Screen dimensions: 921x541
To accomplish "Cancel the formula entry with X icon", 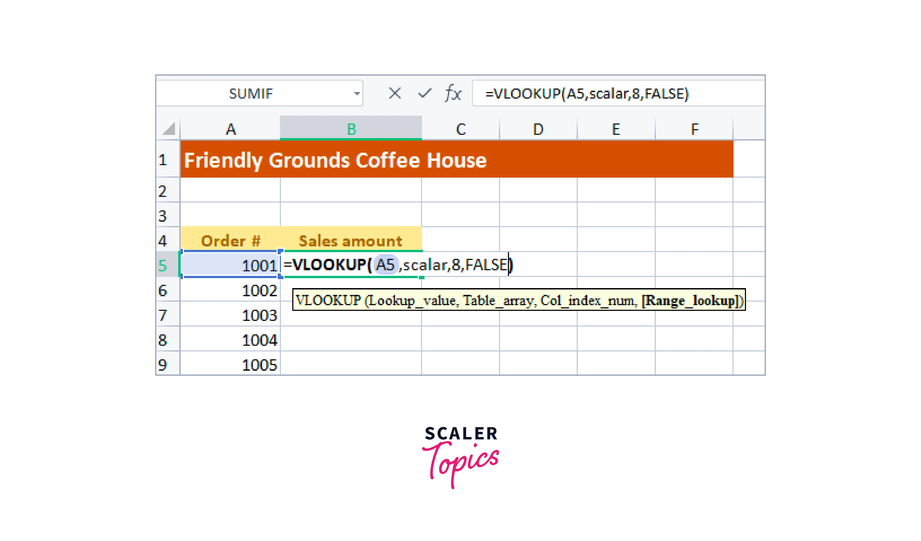I will tap(395, 93).
